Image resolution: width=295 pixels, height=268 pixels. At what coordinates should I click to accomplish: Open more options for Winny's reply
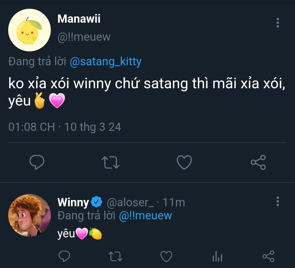(278, 201)
